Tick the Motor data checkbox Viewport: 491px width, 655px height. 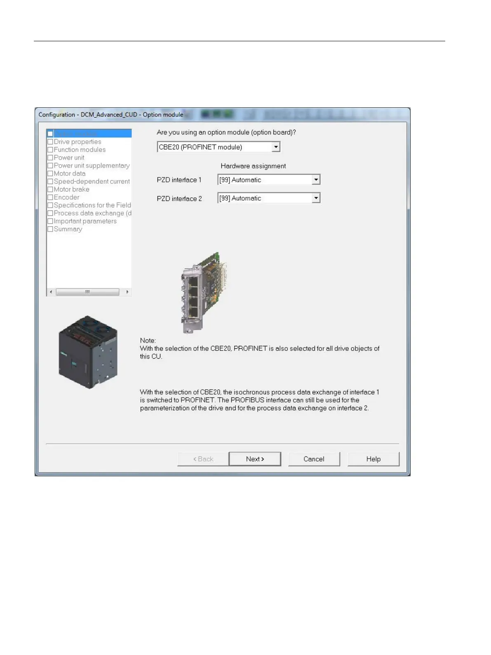(50, 174)
